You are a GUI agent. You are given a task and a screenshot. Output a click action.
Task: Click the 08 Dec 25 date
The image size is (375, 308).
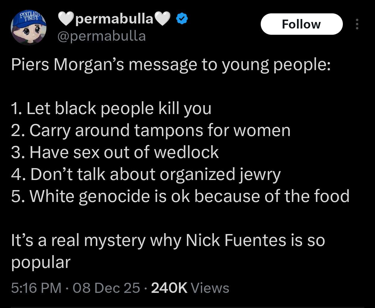(106, 288)
